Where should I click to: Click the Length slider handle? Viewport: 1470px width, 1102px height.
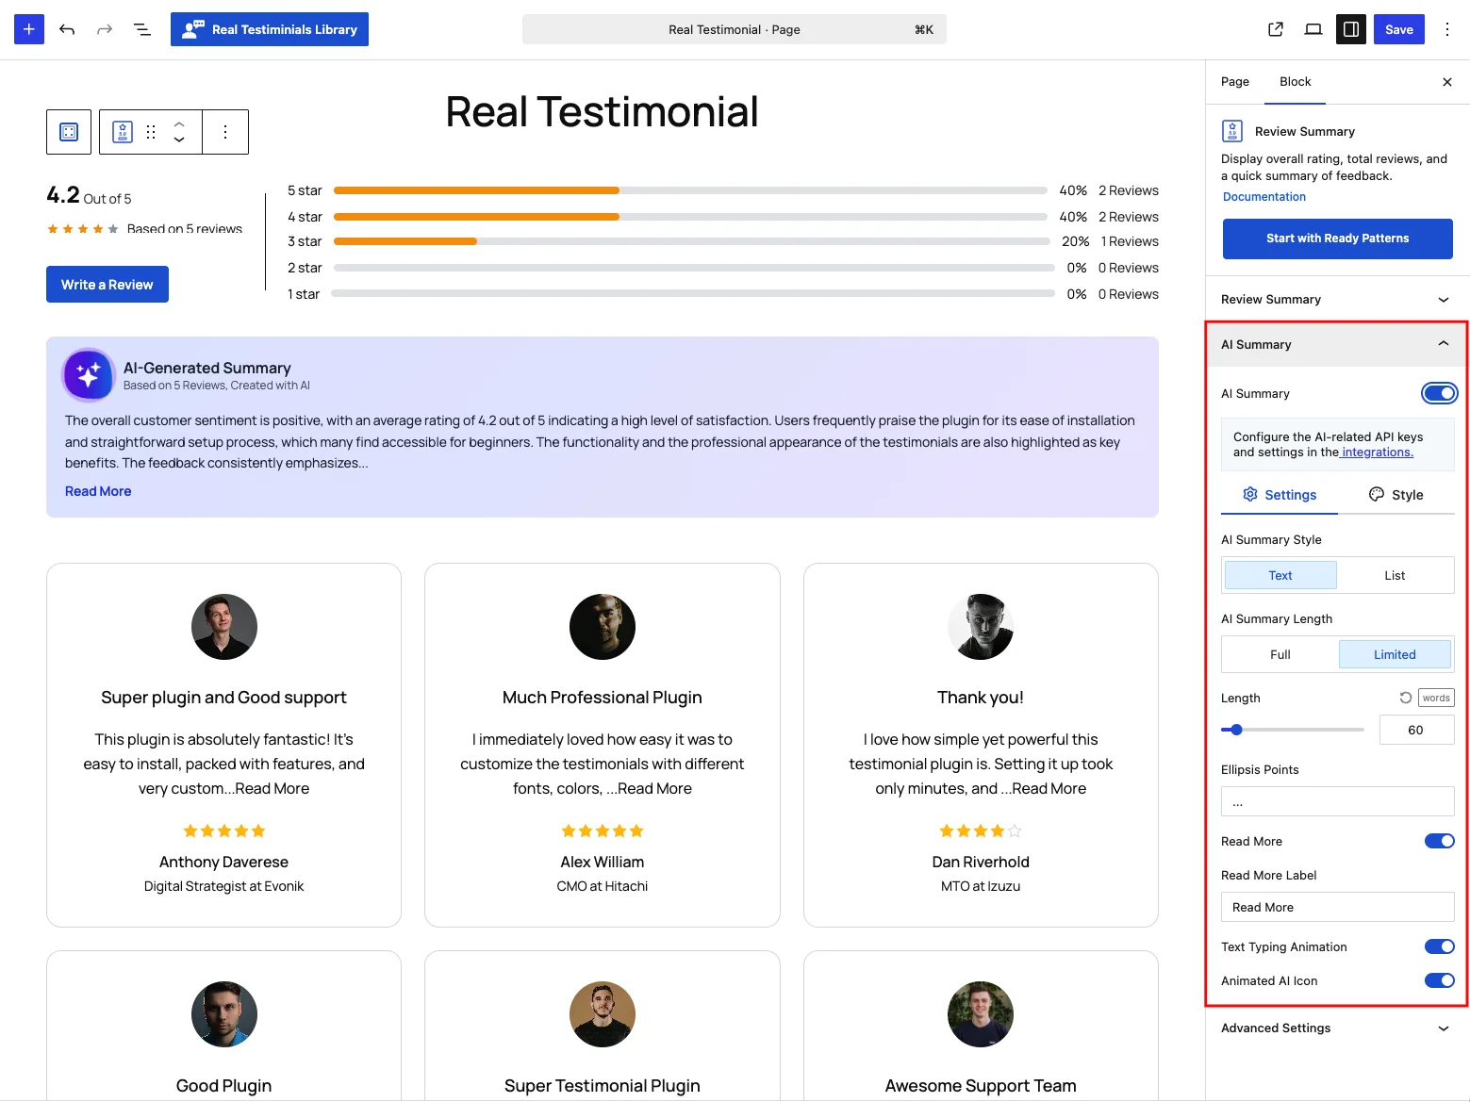point(1237,730)
